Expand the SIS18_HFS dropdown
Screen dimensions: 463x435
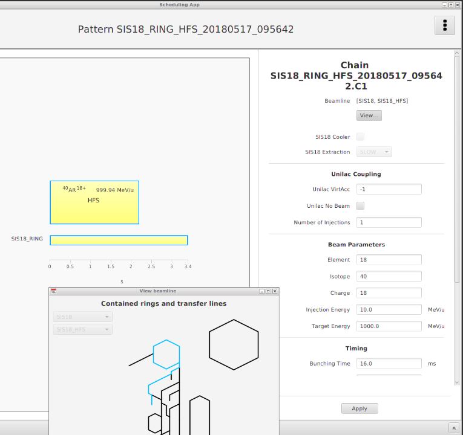tap(82, 329)
